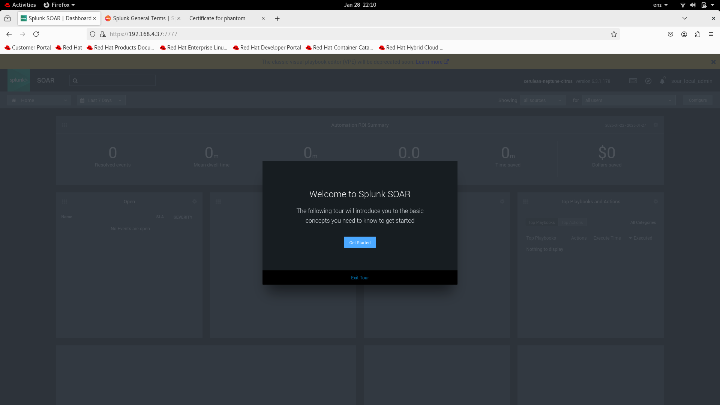Switch to Certificate for phantom tab
The width and height of the screenshot is (720, 405).
click(x=217, y=18)
